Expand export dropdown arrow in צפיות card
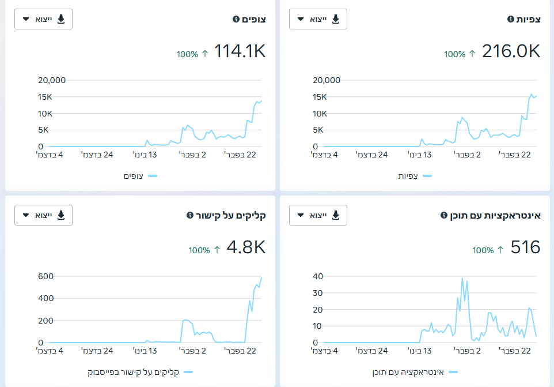The image size is (554, 387). pos(301,19)
